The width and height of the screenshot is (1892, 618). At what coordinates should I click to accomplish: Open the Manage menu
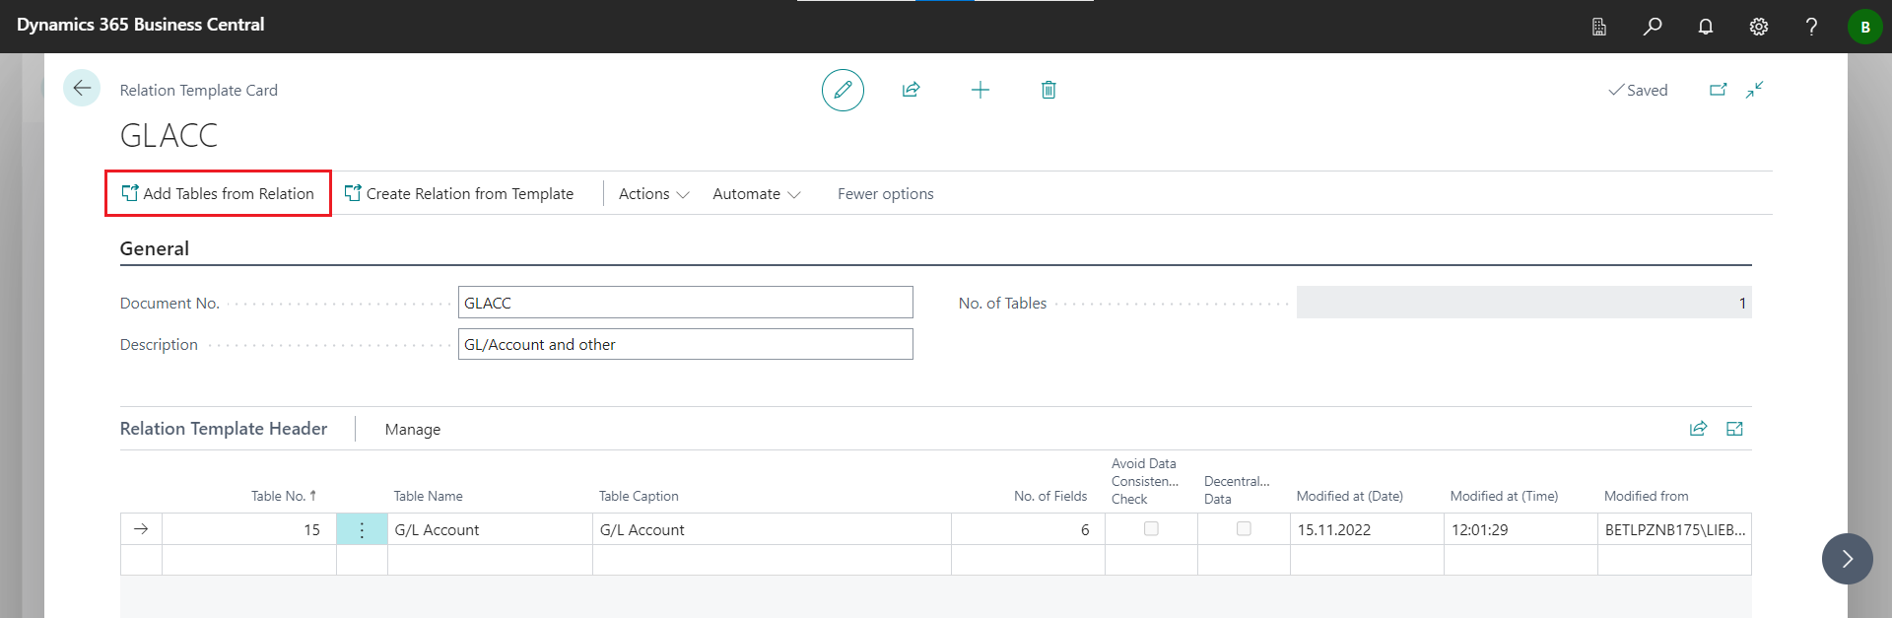[x=413, y=430]
